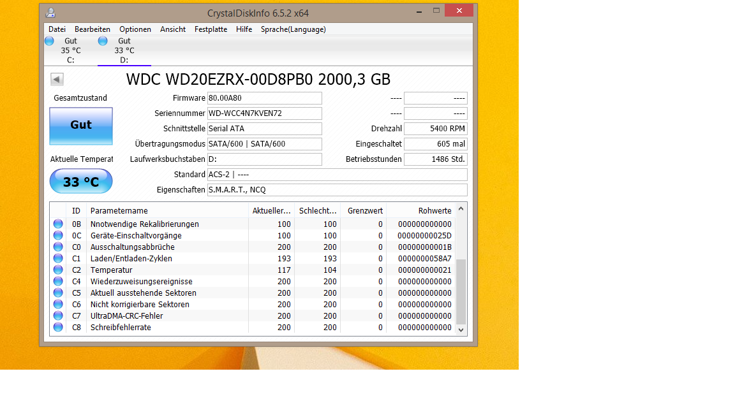This screenshot has height=413, width=735.
Task: Click the Schnittstelle field Serial ATA
Action: [x=264, y=128]
